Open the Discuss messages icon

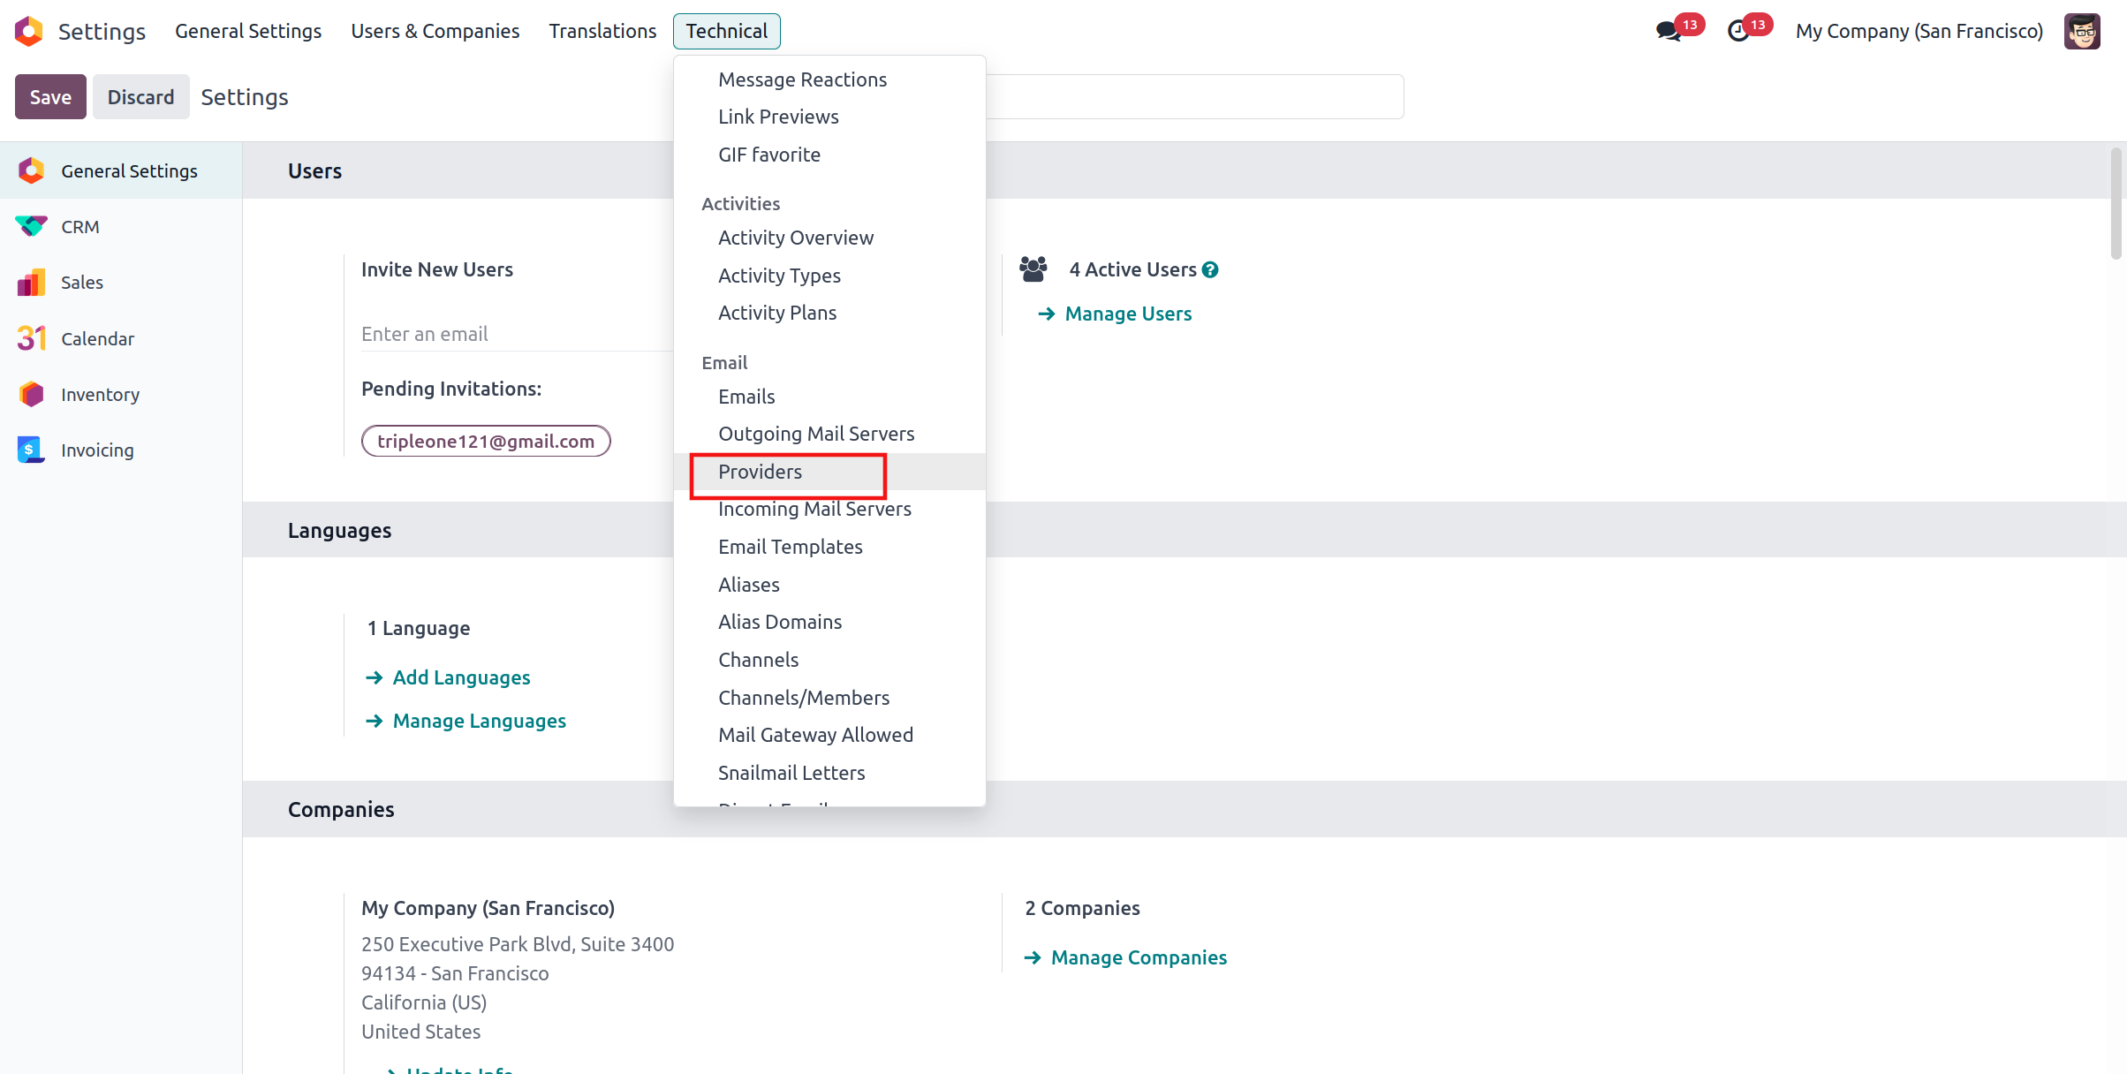click(x=1667, y=31)
